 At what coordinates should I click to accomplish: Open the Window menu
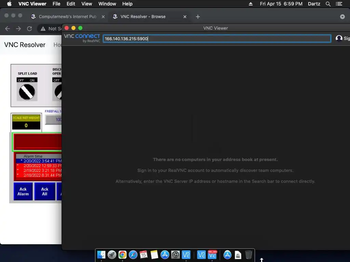(x=107, y=4)
